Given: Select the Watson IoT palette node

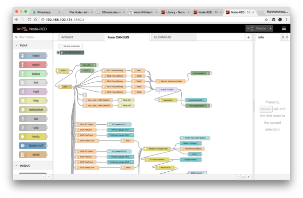Looking at the screenshot, I should (x=33, y=145).
